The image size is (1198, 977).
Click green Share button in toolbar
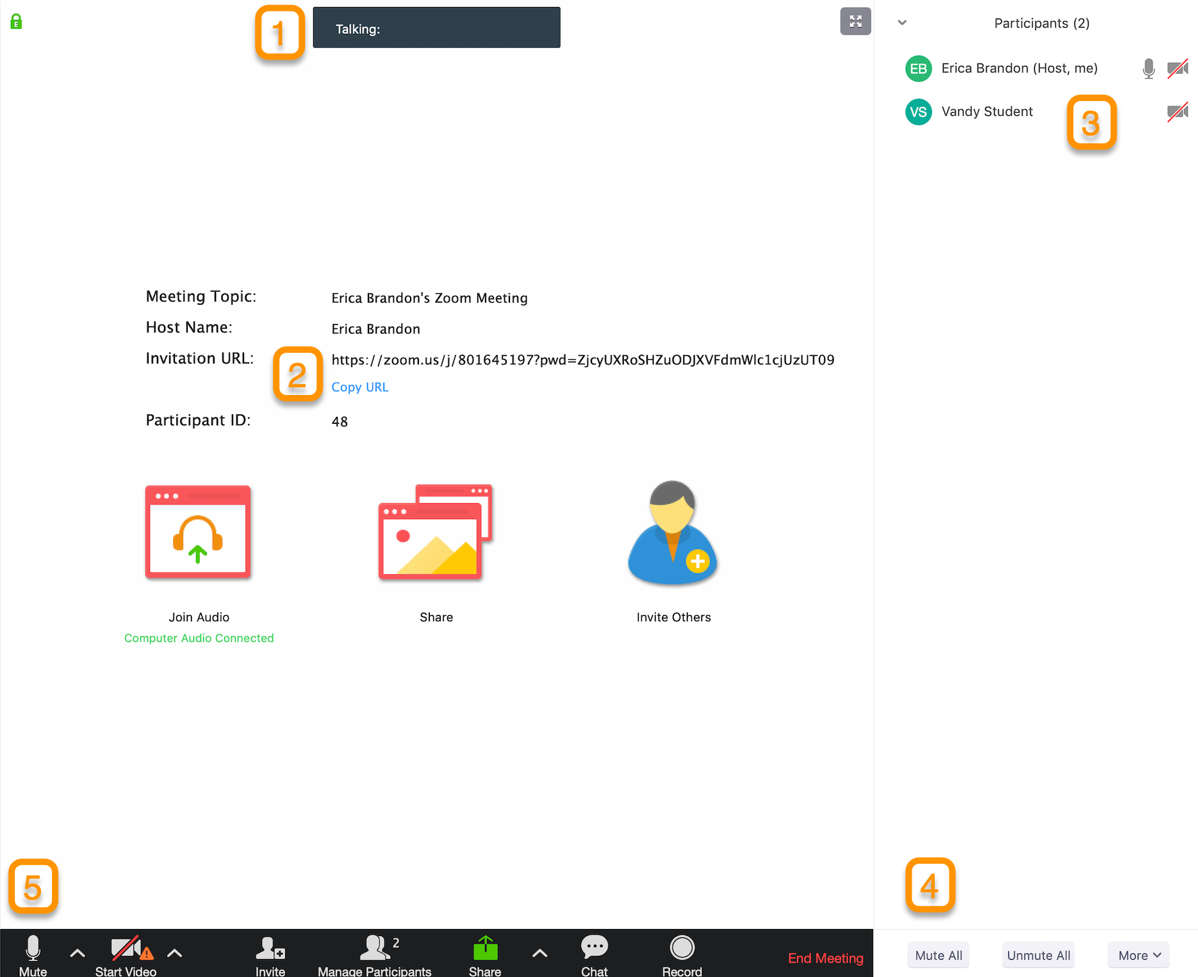pos(485,955)
